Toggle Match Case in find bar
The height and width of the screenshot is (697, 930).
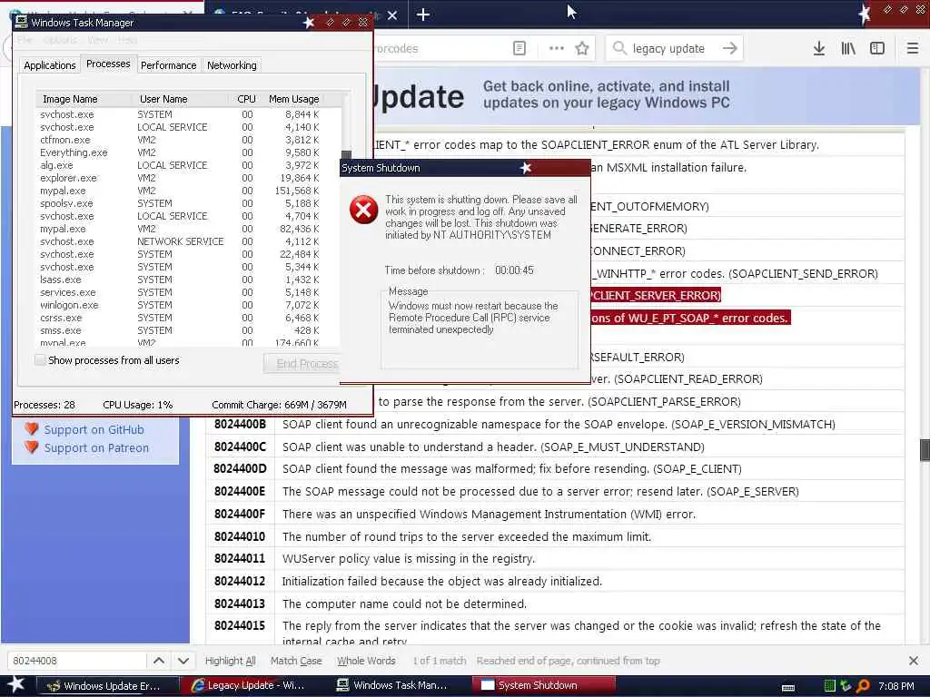pos(296,661)
